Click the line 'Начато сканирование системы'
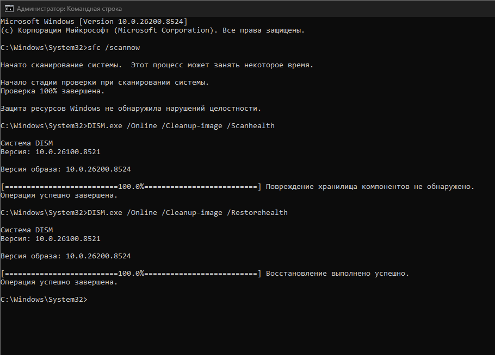 (x=157, y=65)
